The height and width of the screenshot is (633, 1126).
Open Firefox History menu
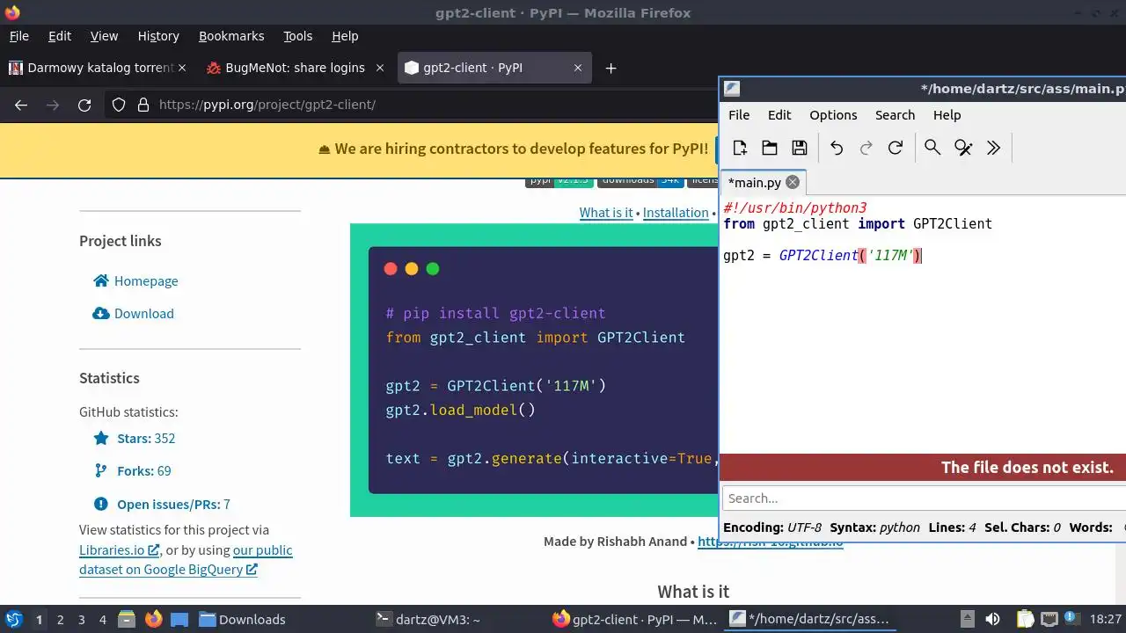[158, 36]
